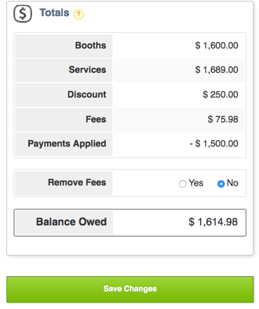Click the Balance Owed amount $1,614.98
The image size is (259, 309).
pyautogui.click(x=213, y=222)
